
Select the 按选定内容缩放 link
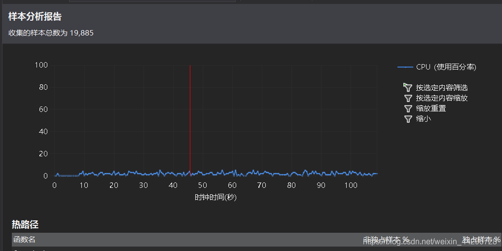point(442,98)
